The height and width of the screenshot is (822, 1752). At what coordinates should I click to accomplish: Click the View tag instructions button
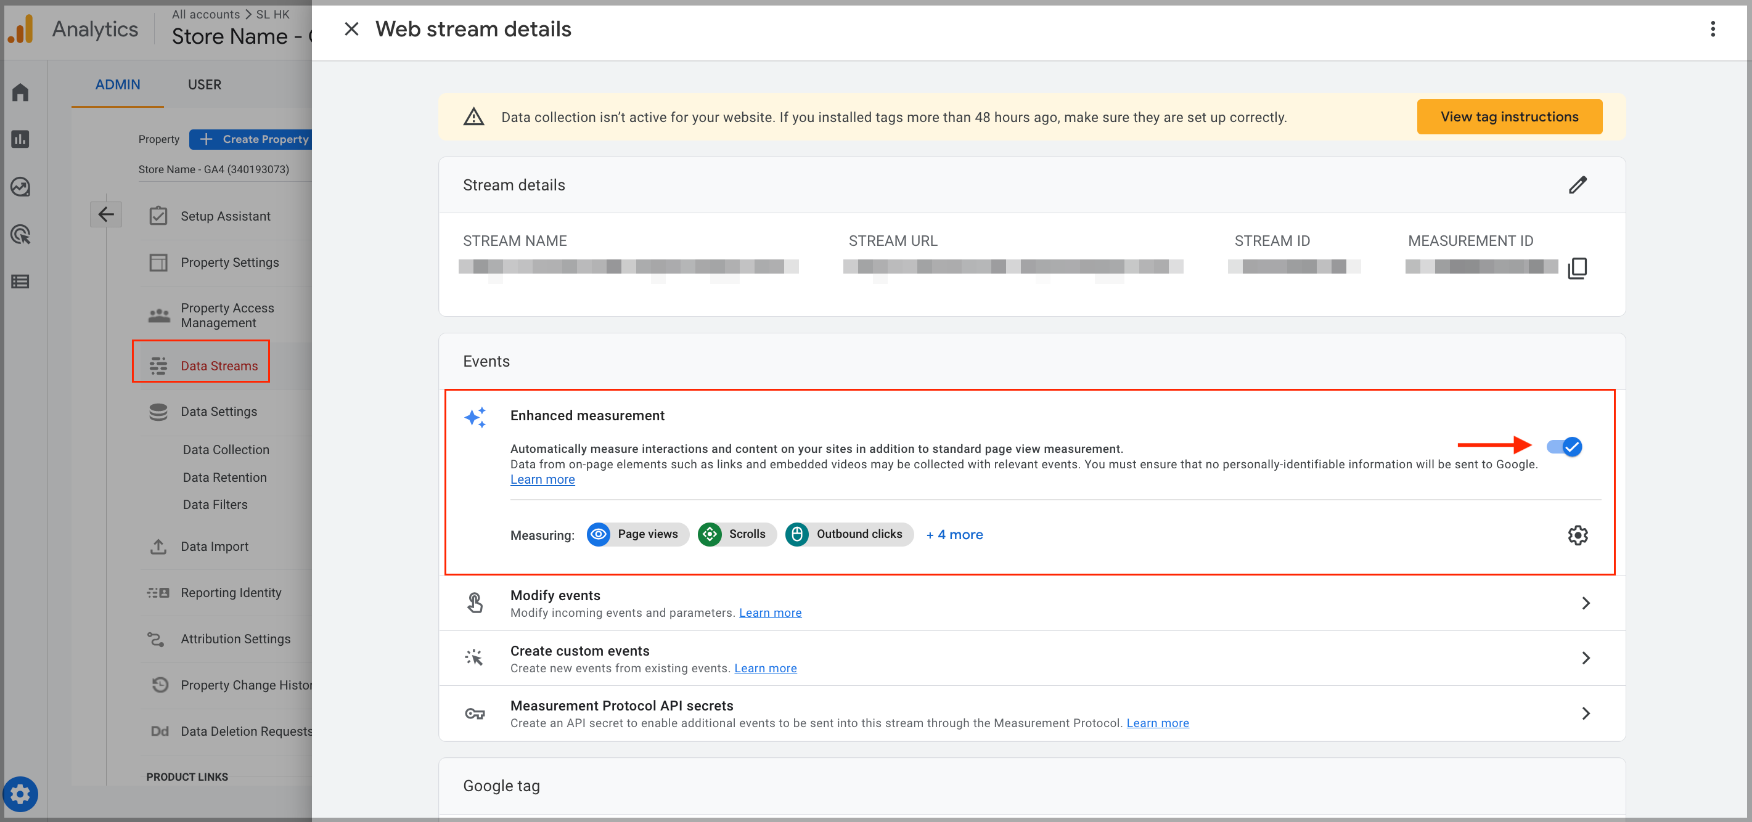click(x=1509, y=116)
